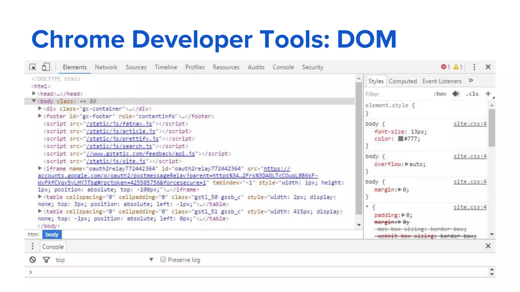
Task: Open console drawer three-dot menu
Action: coord(32,246)
